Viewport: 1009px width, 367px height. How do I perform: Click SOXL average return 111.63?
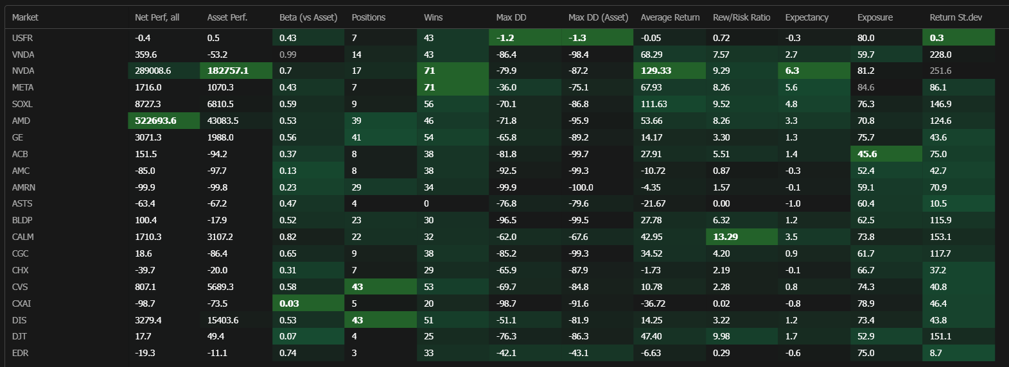click(x=654, y=104)
